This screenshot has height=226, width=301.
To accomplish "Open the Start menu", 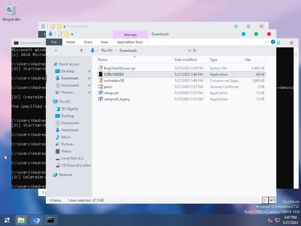I will coord(7,220).
